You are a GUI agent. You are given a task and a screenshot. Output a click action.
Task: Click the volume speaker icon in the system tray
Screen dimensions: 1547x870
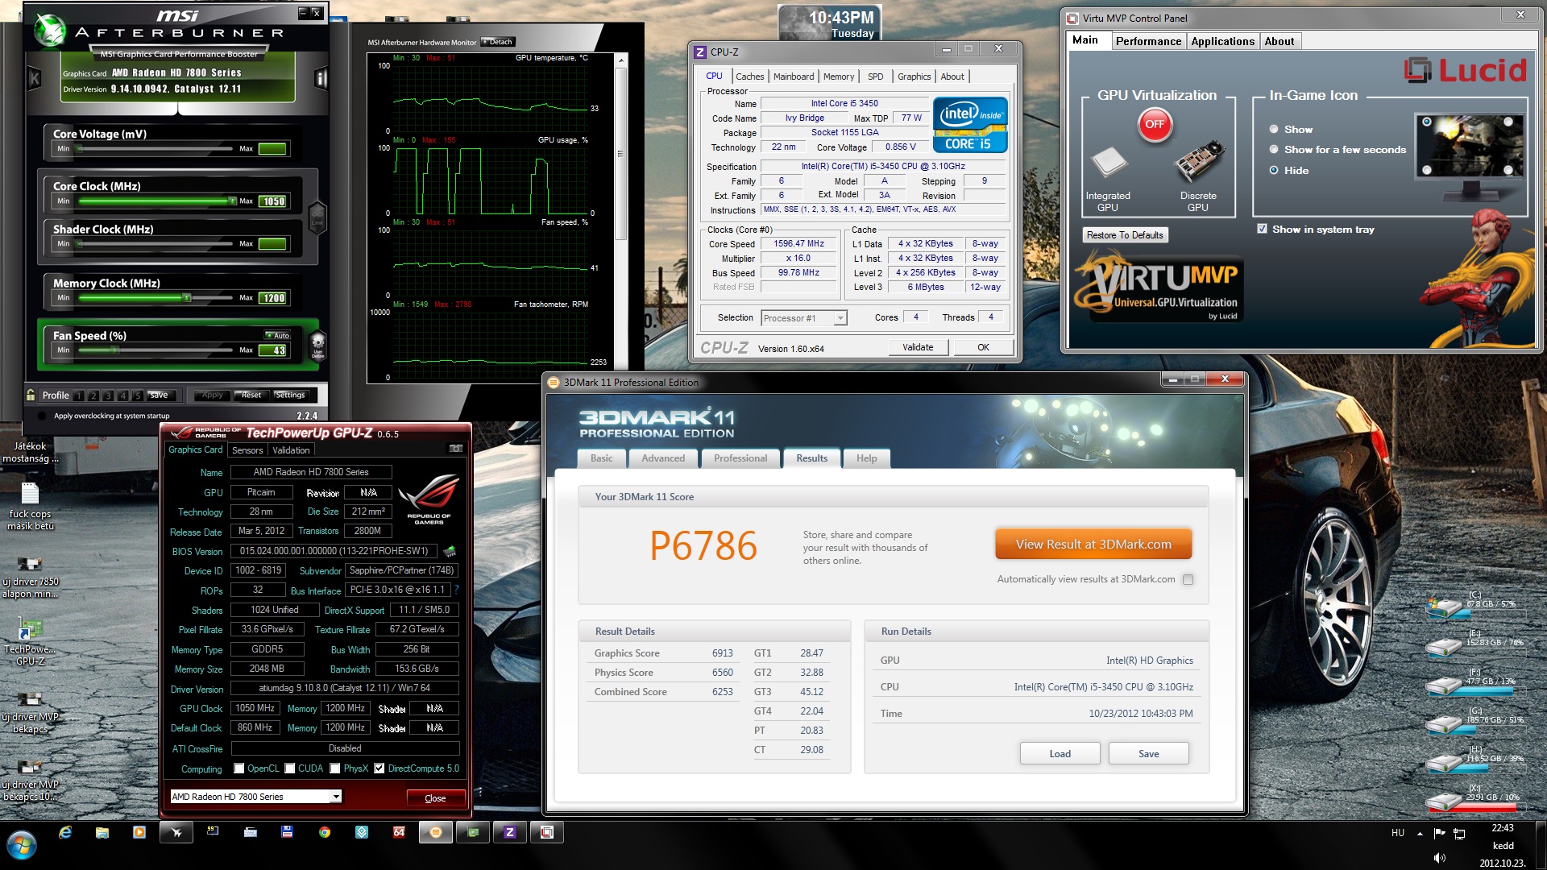point(1440,858)
